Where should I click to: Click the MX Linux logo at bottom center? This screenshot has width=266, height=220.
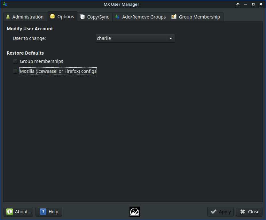[x=135, y=212]
